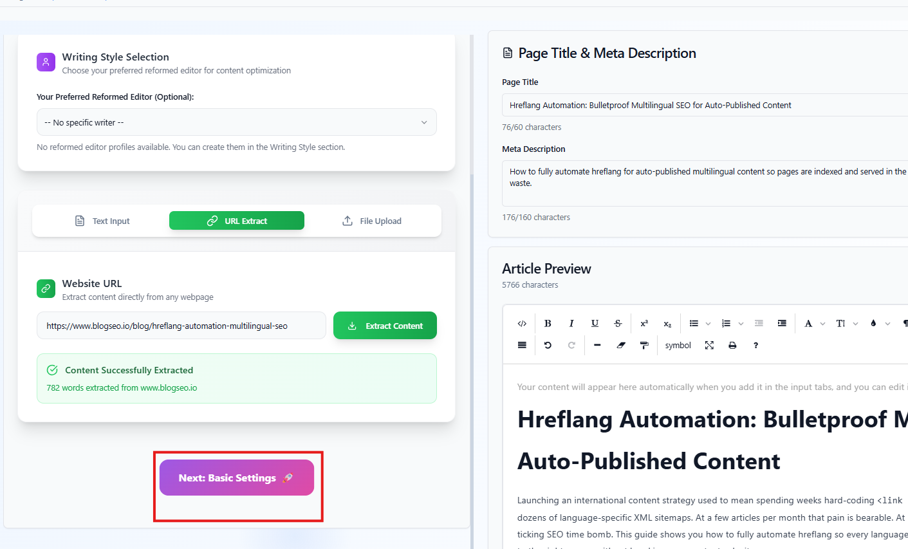Click '782 words extracted from www.blogseo.io' text

(x=122, y=387)
